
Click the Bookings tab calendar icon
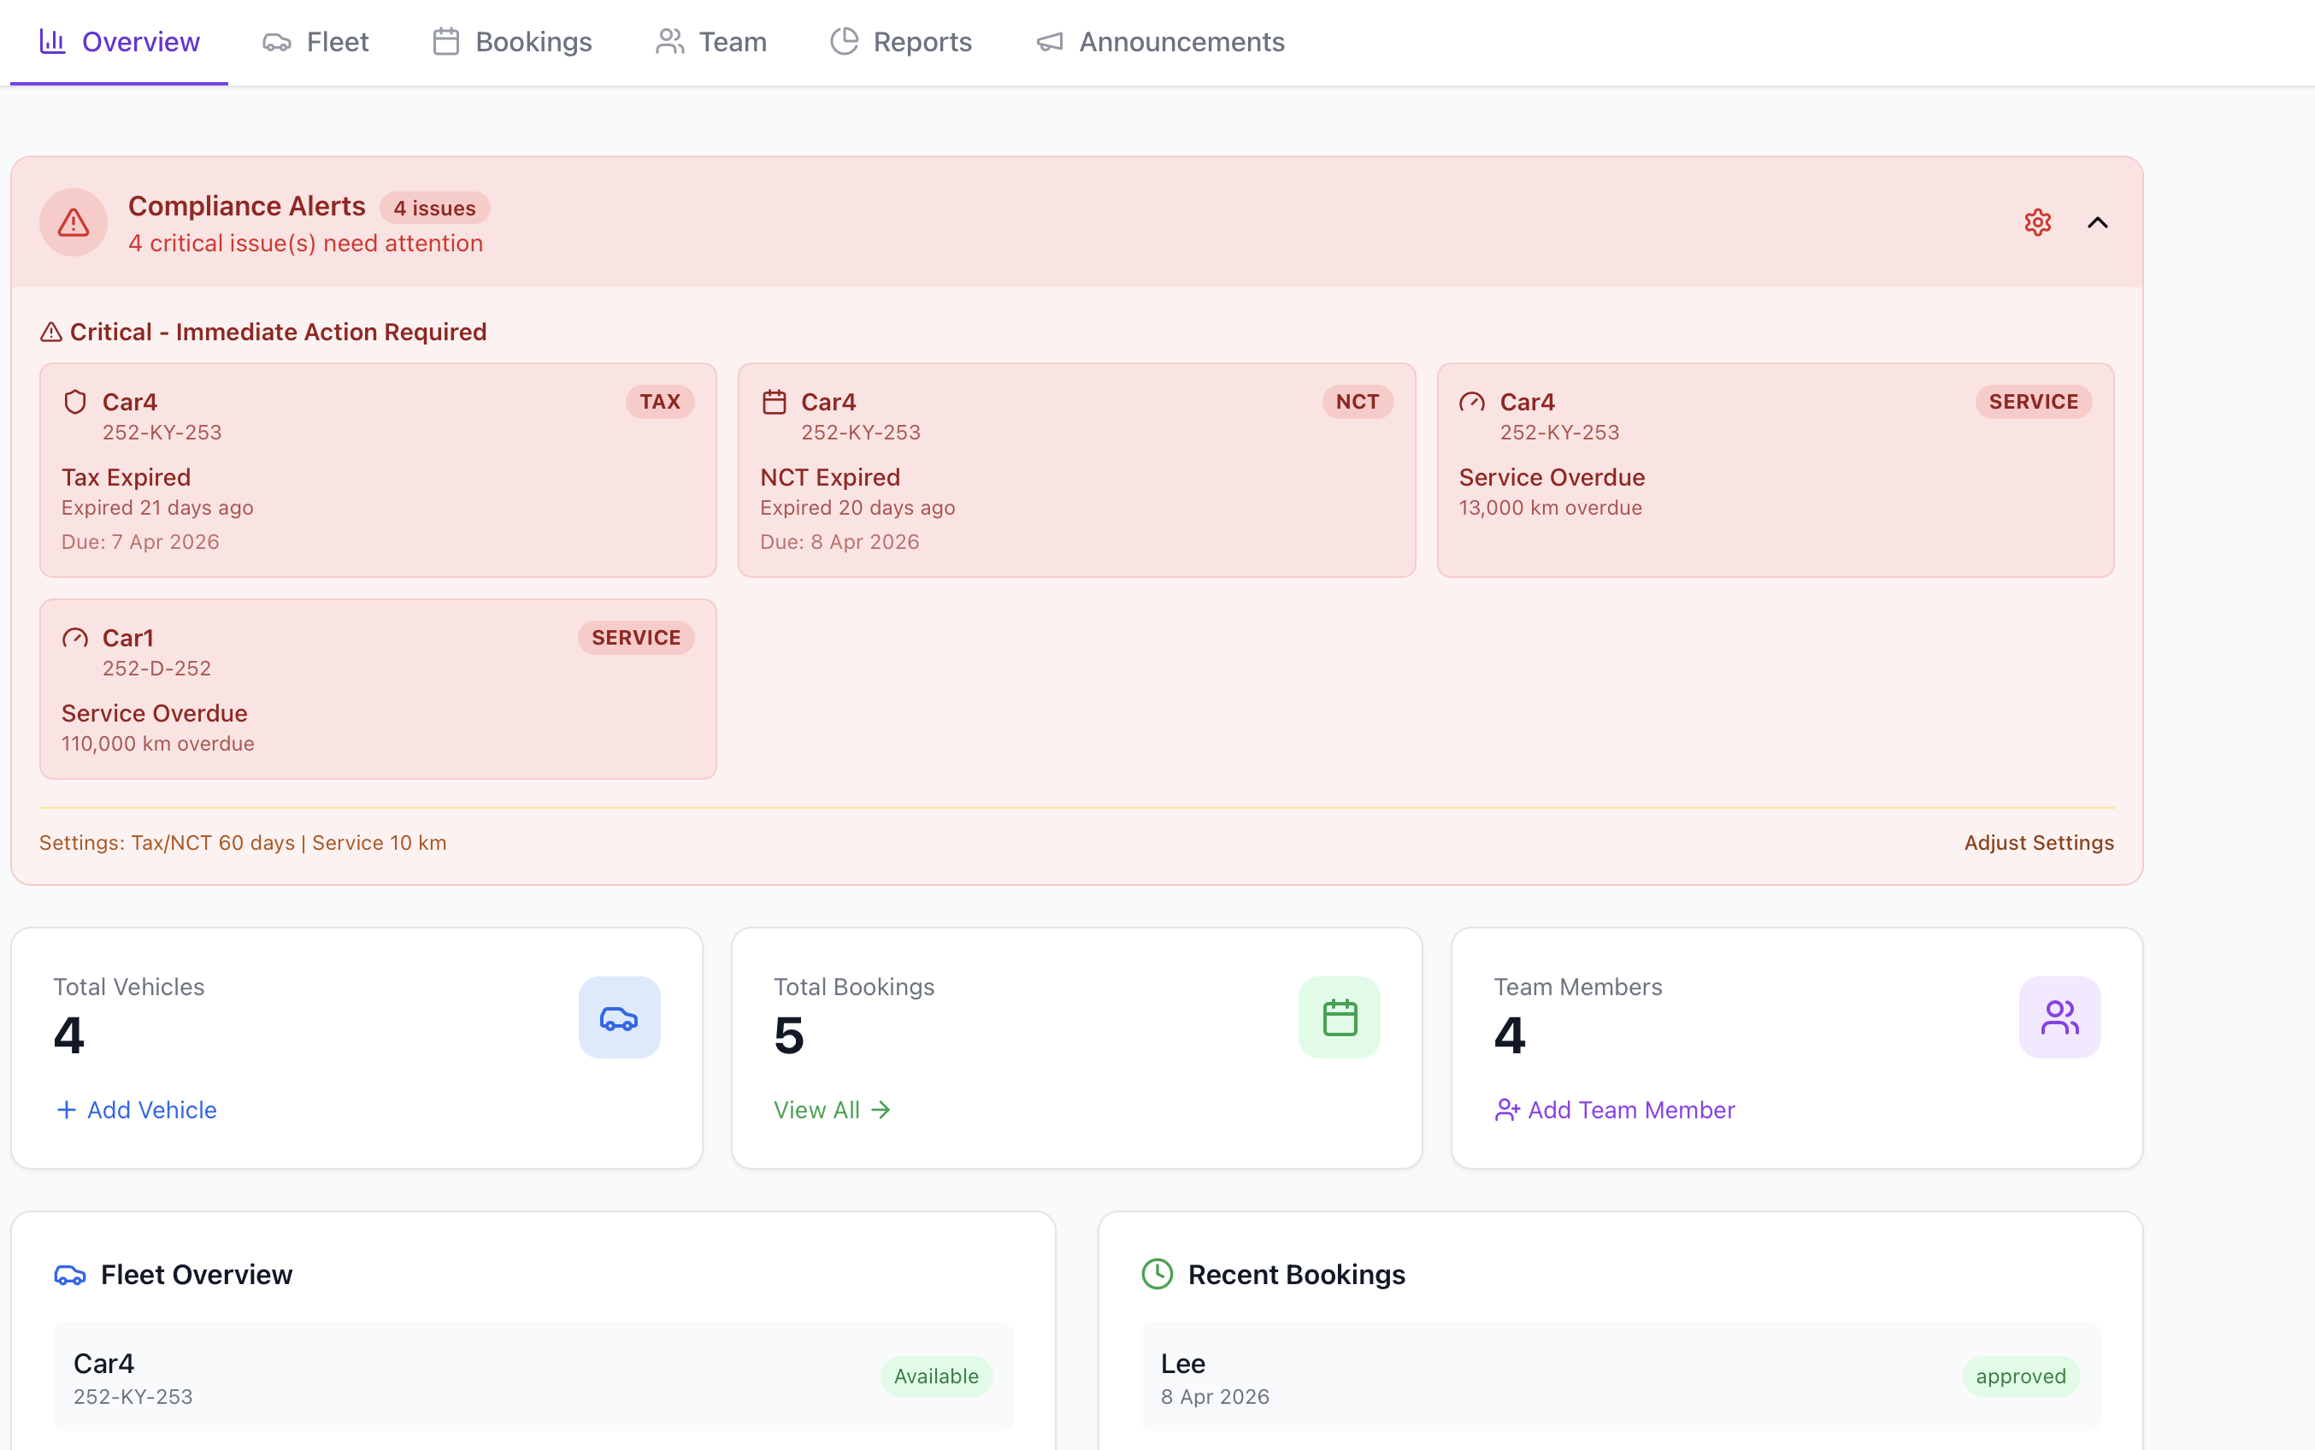pyautogui.click(x=445, y=41)
